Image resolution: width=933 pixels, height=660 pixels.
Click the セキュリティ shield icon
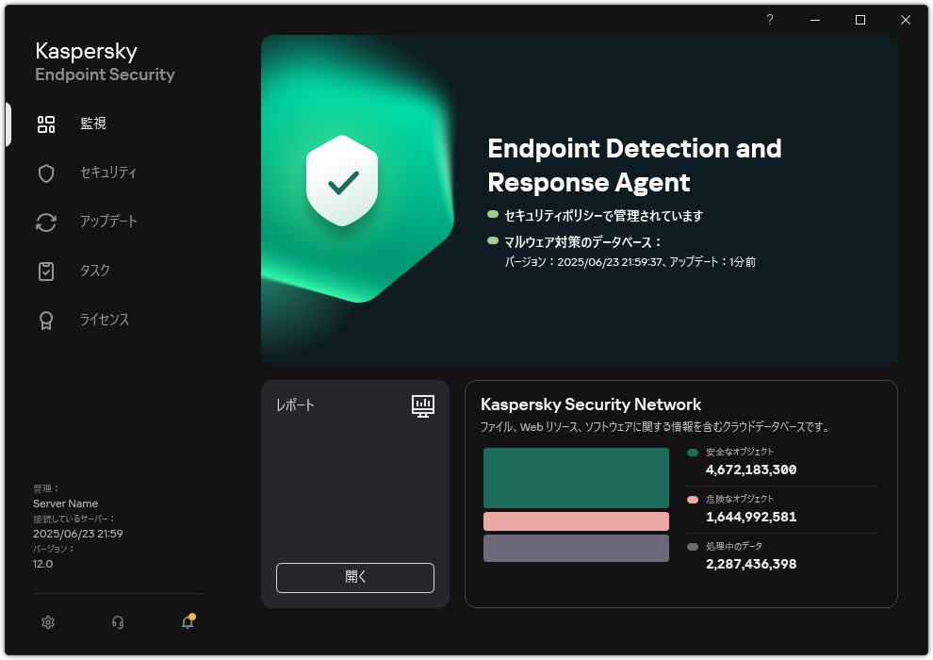click(x=46, y=173)
